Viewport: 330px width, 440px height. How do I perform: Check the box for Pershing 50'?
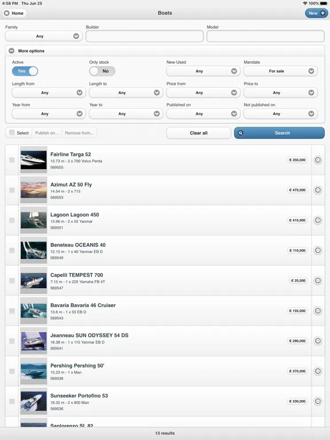click(x=12, y=371)
